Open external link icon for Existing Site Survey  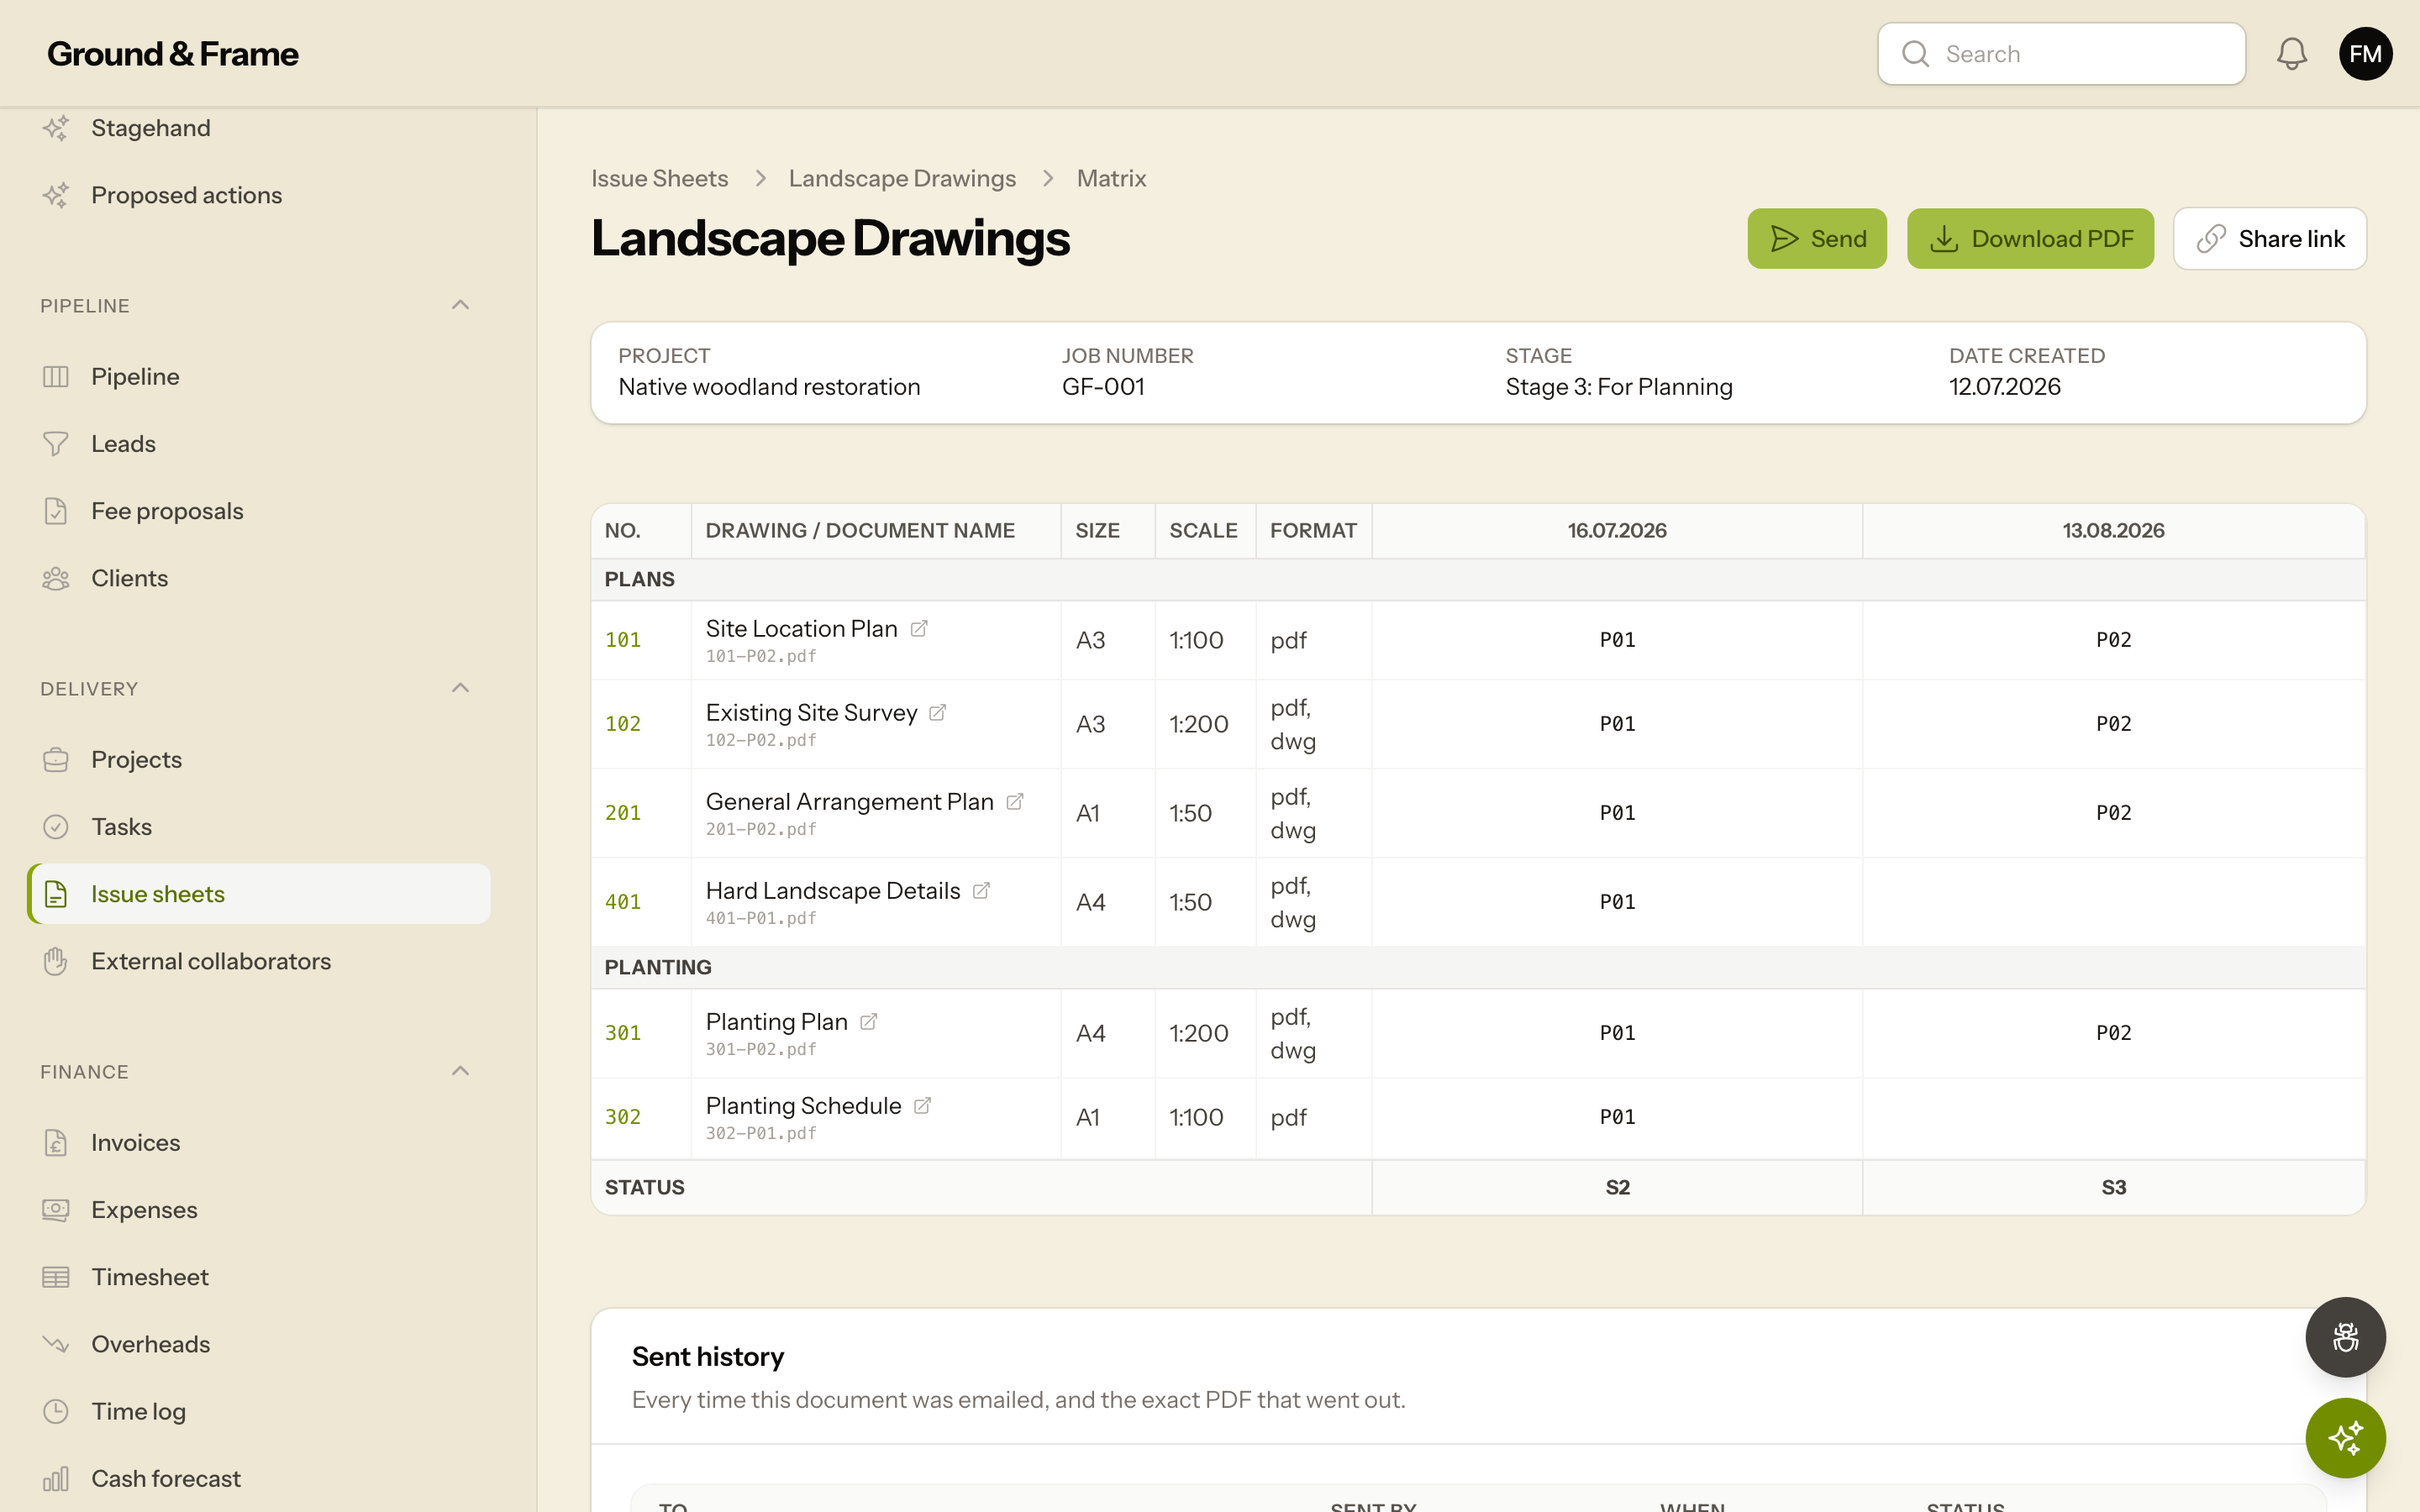[x=938, y=713]
